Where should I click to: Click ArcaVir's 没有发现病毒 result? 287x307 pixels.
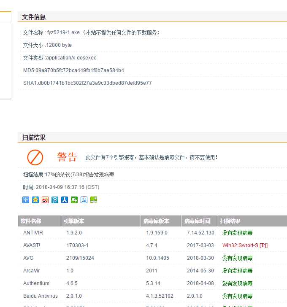pos(237,271)
